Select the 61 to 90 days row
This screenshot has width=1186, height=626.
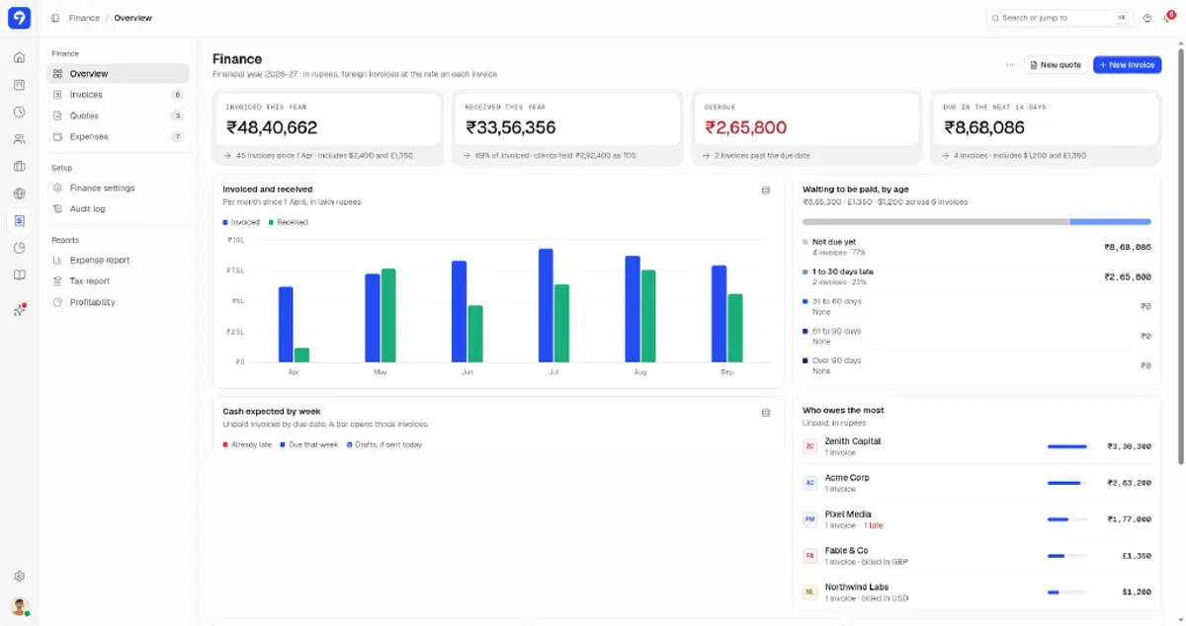click(976, 336)
